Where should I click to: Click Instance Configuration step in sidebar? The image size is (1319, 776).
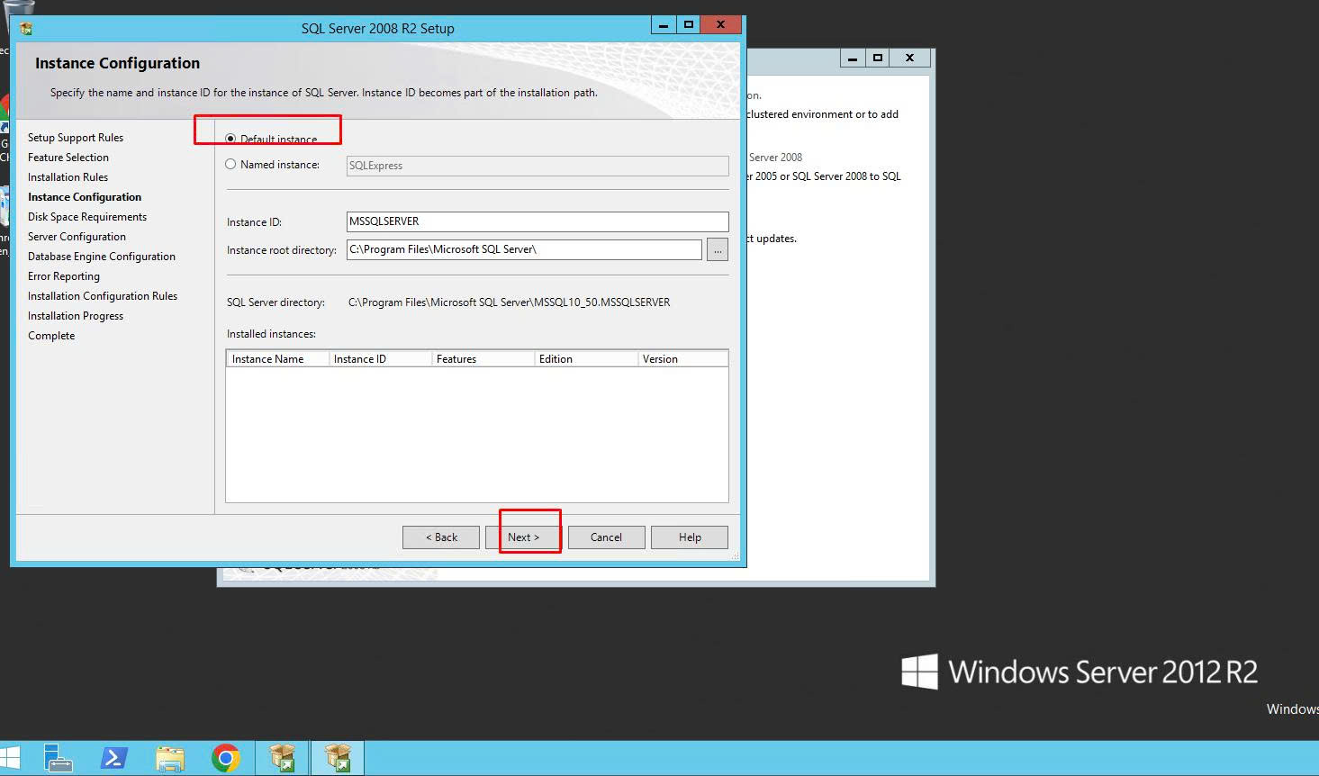85,197
